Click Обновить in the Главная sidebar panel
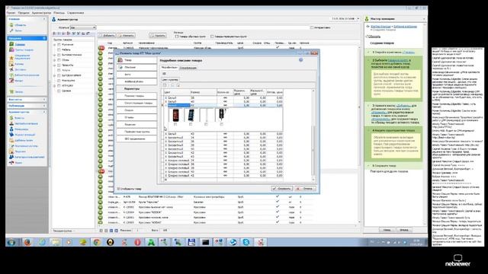Viewport: 488px width, 274px height. pyautogui.click(x=21, y=25)
